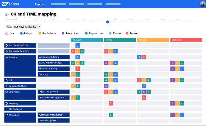
Task: Click the blue 7 tile in Corporate Services row
Action: 77,46
